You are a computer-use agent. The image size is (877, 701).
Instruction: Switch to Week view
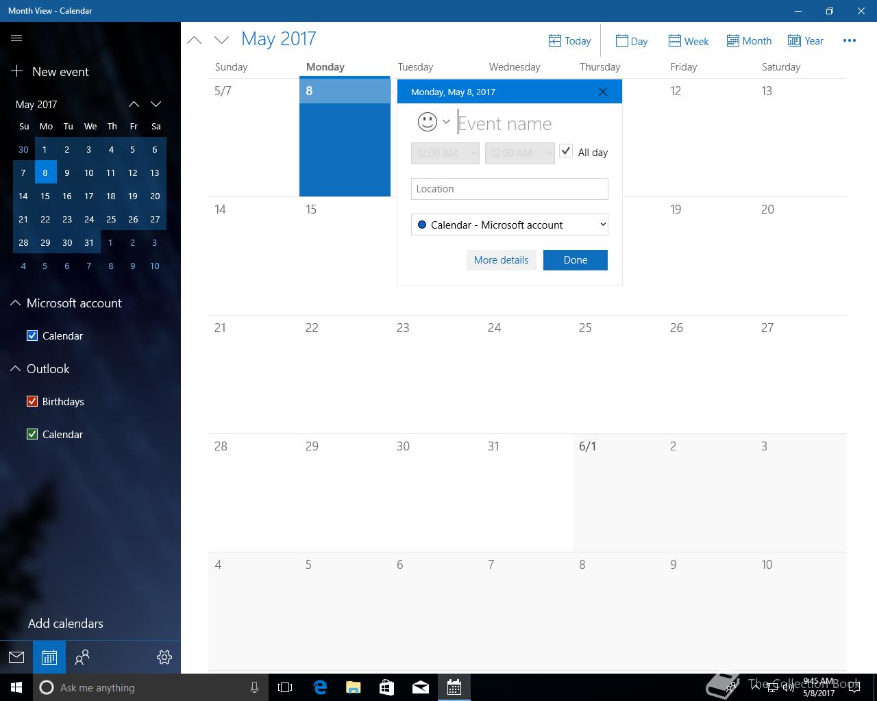[689, 41]
